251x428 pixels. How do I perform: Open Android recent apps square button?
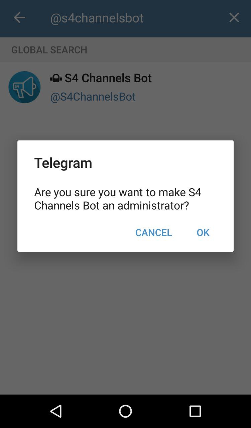click(x=195, y=411)
